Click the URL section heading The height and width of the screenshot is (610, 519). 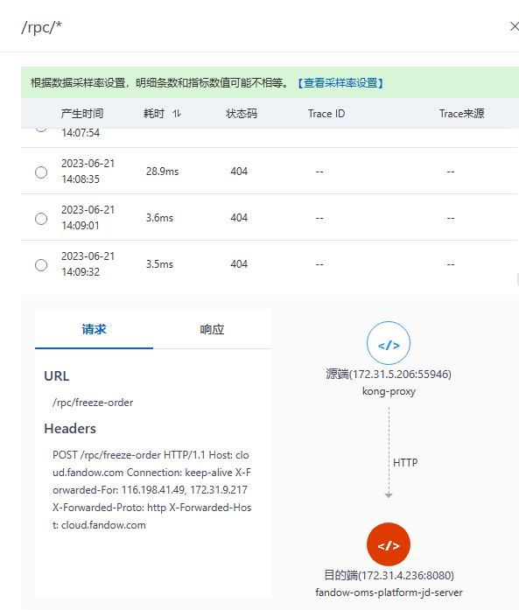56,376
